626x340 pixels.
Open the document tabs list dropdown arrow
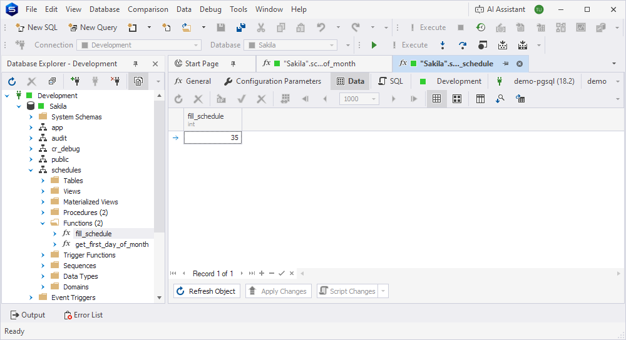click(614, 64)
